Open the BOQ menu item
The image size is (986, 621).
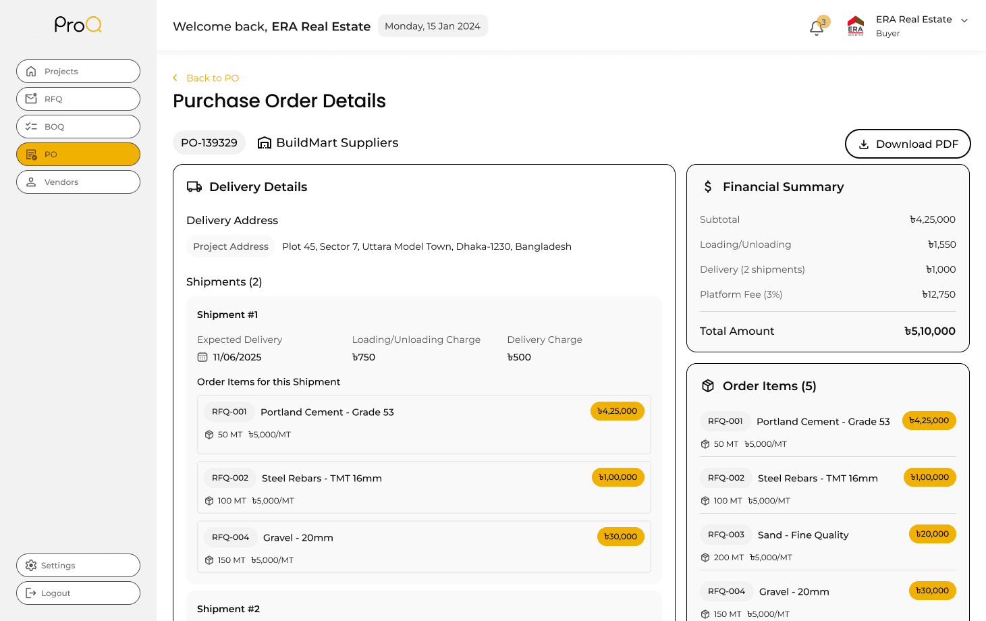[x=78, y=127]
